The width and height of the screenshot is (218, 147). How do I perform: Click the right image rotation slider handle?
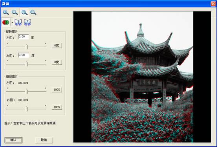(x=27, y=64)
